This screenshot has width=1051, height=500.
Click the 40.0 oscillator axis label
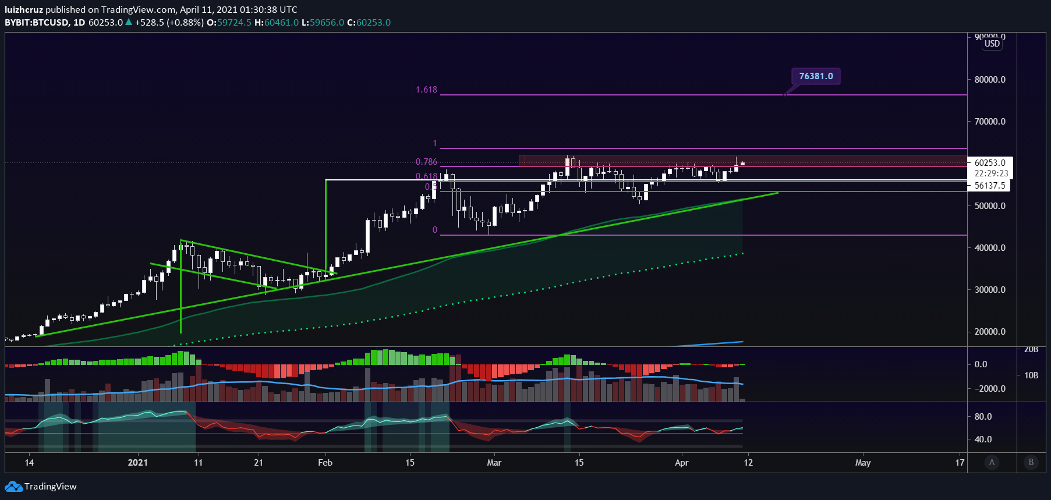[x=983, y=439]
